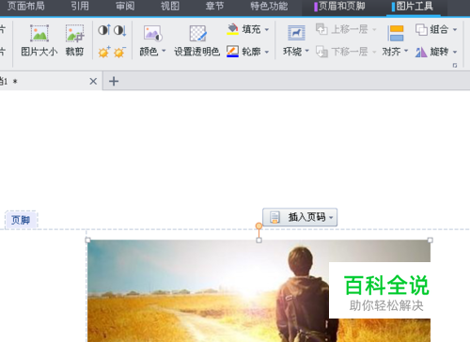Select the 裁剪 crop tool
The image size is (470, 342).
click(x=74, y=40)
